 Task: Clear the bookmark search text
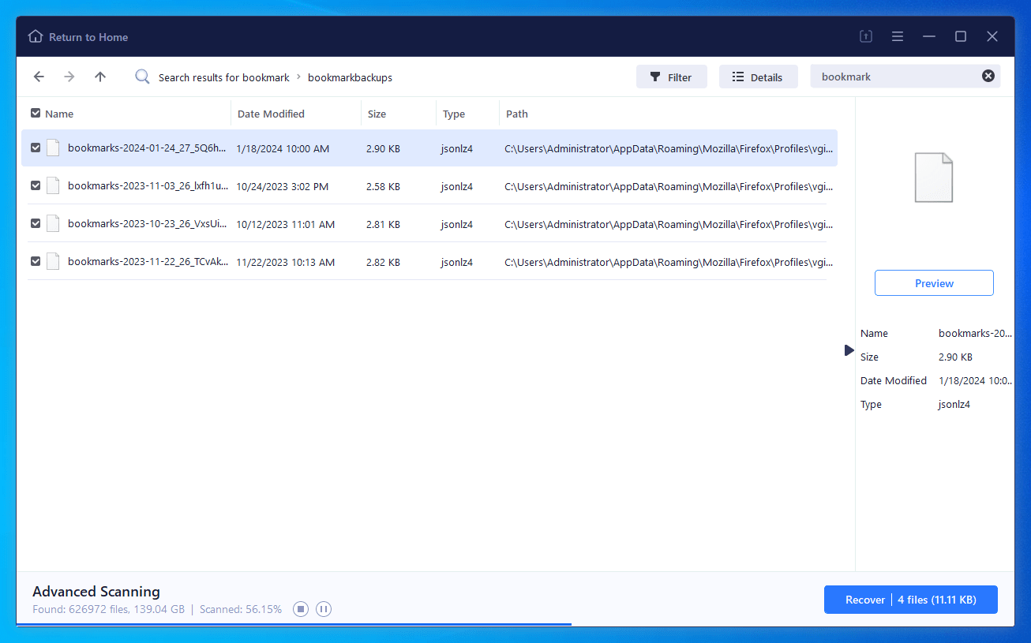coord(988,75)
